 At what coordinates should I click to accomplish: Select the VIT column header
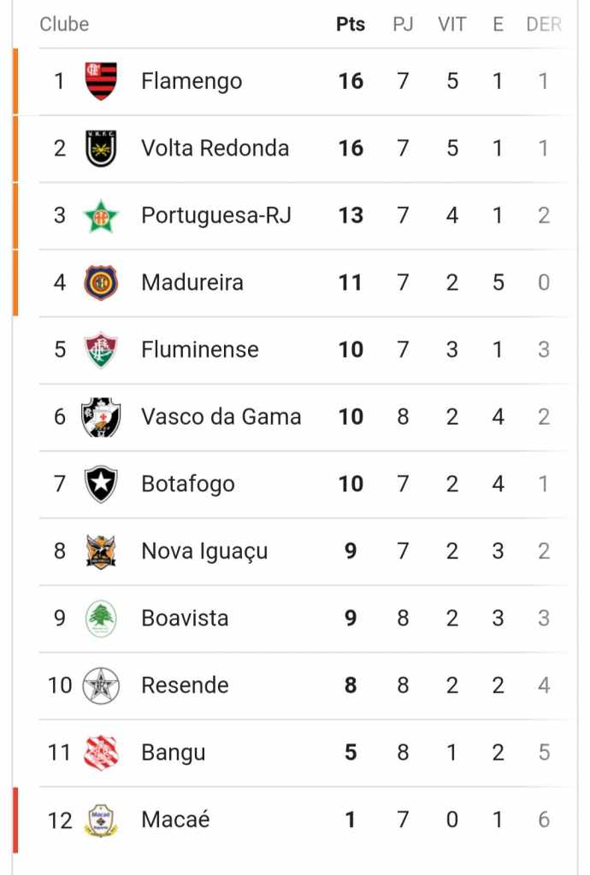coord(451,24)
